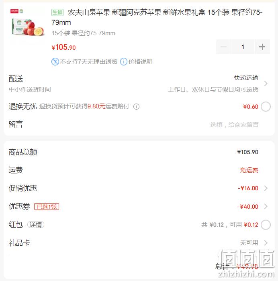Viewport: 278px width, 281px height.
Task: Click 价格说明 text link
Action: pyautogui.click(x=141, y=62)
